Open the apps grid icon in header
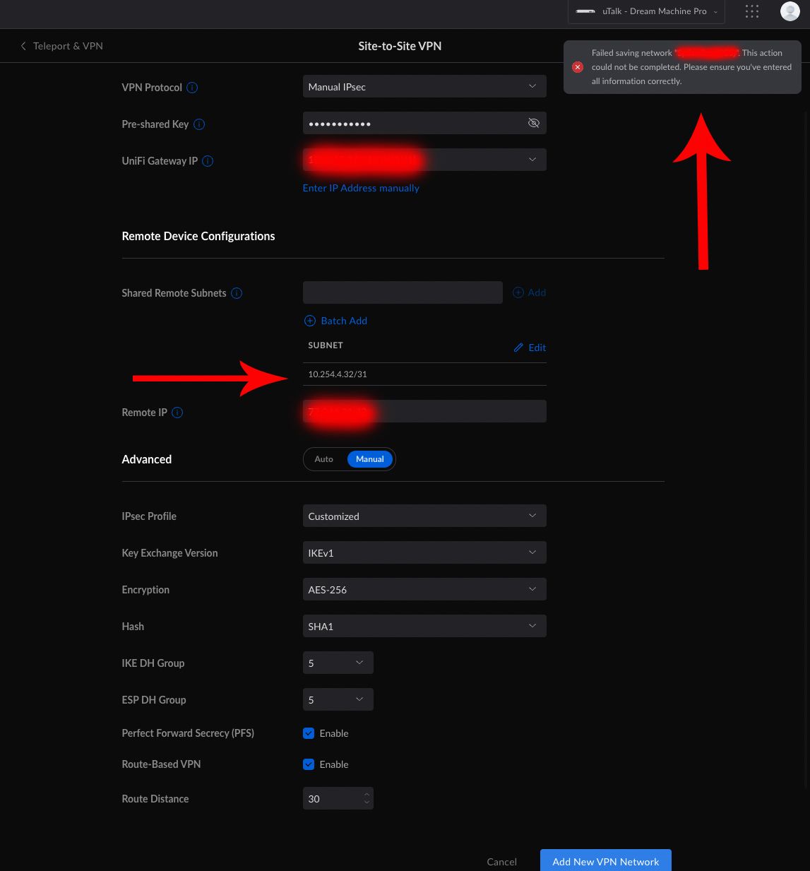 click(752, 11)
